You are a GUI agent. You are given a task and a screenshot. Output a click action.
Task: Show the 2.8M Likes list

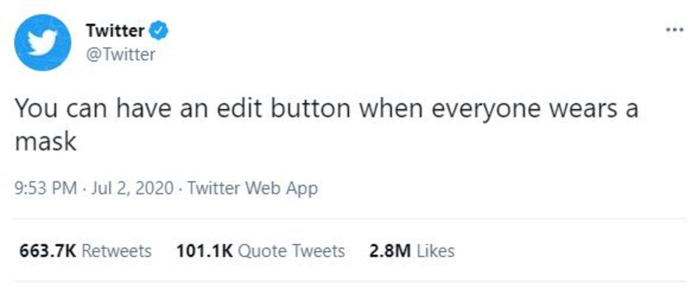pyautogui.click(x=411, y=251)
